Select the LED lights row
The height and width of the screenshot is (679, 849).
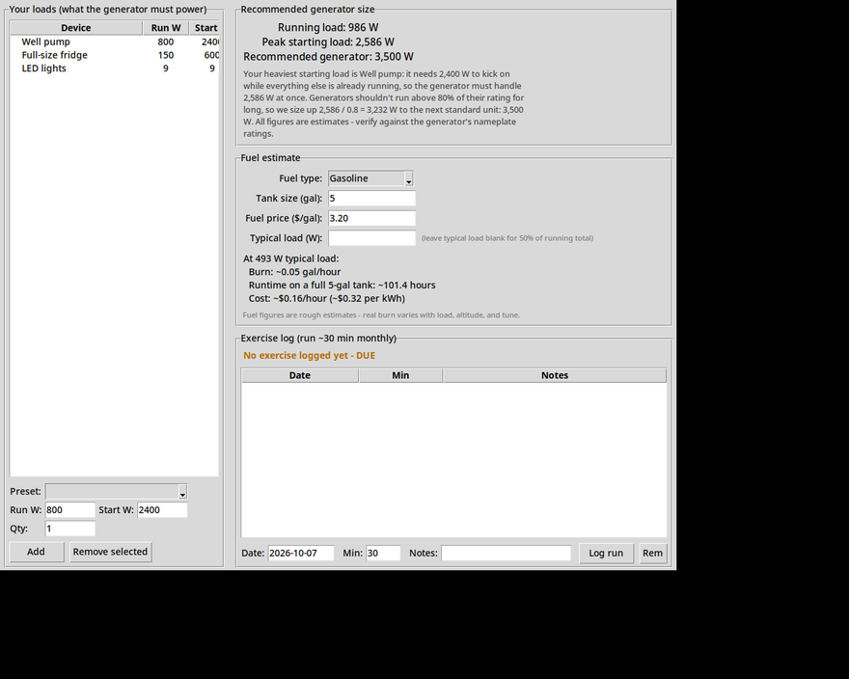pos(114,68)
